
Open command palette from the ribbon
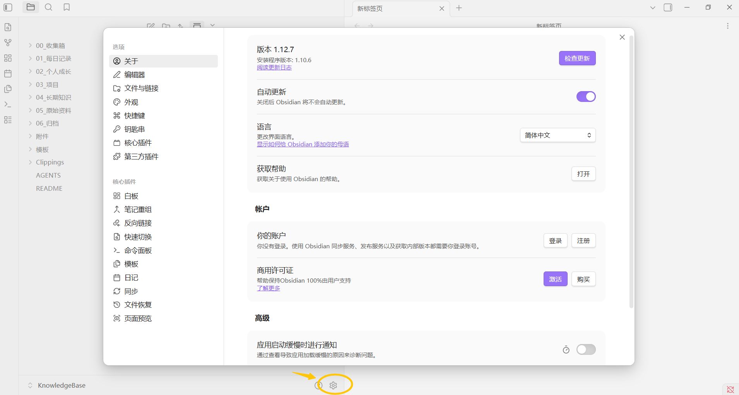tap(8, 104)
